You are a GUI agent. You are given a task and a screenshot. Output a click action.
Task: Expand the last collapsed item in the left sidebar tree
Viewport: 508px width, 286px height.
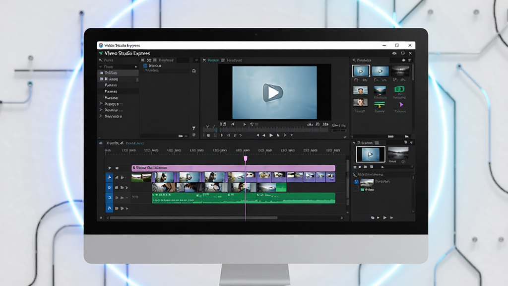(101, 116)
